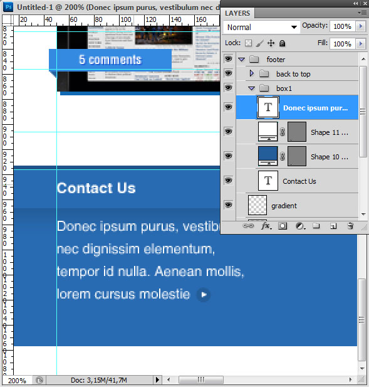Image resolution: width=369 pixels, height=387 pixels.
Task: Hide the Donec ipsum text layer
Action: click(x=228, y=107)
